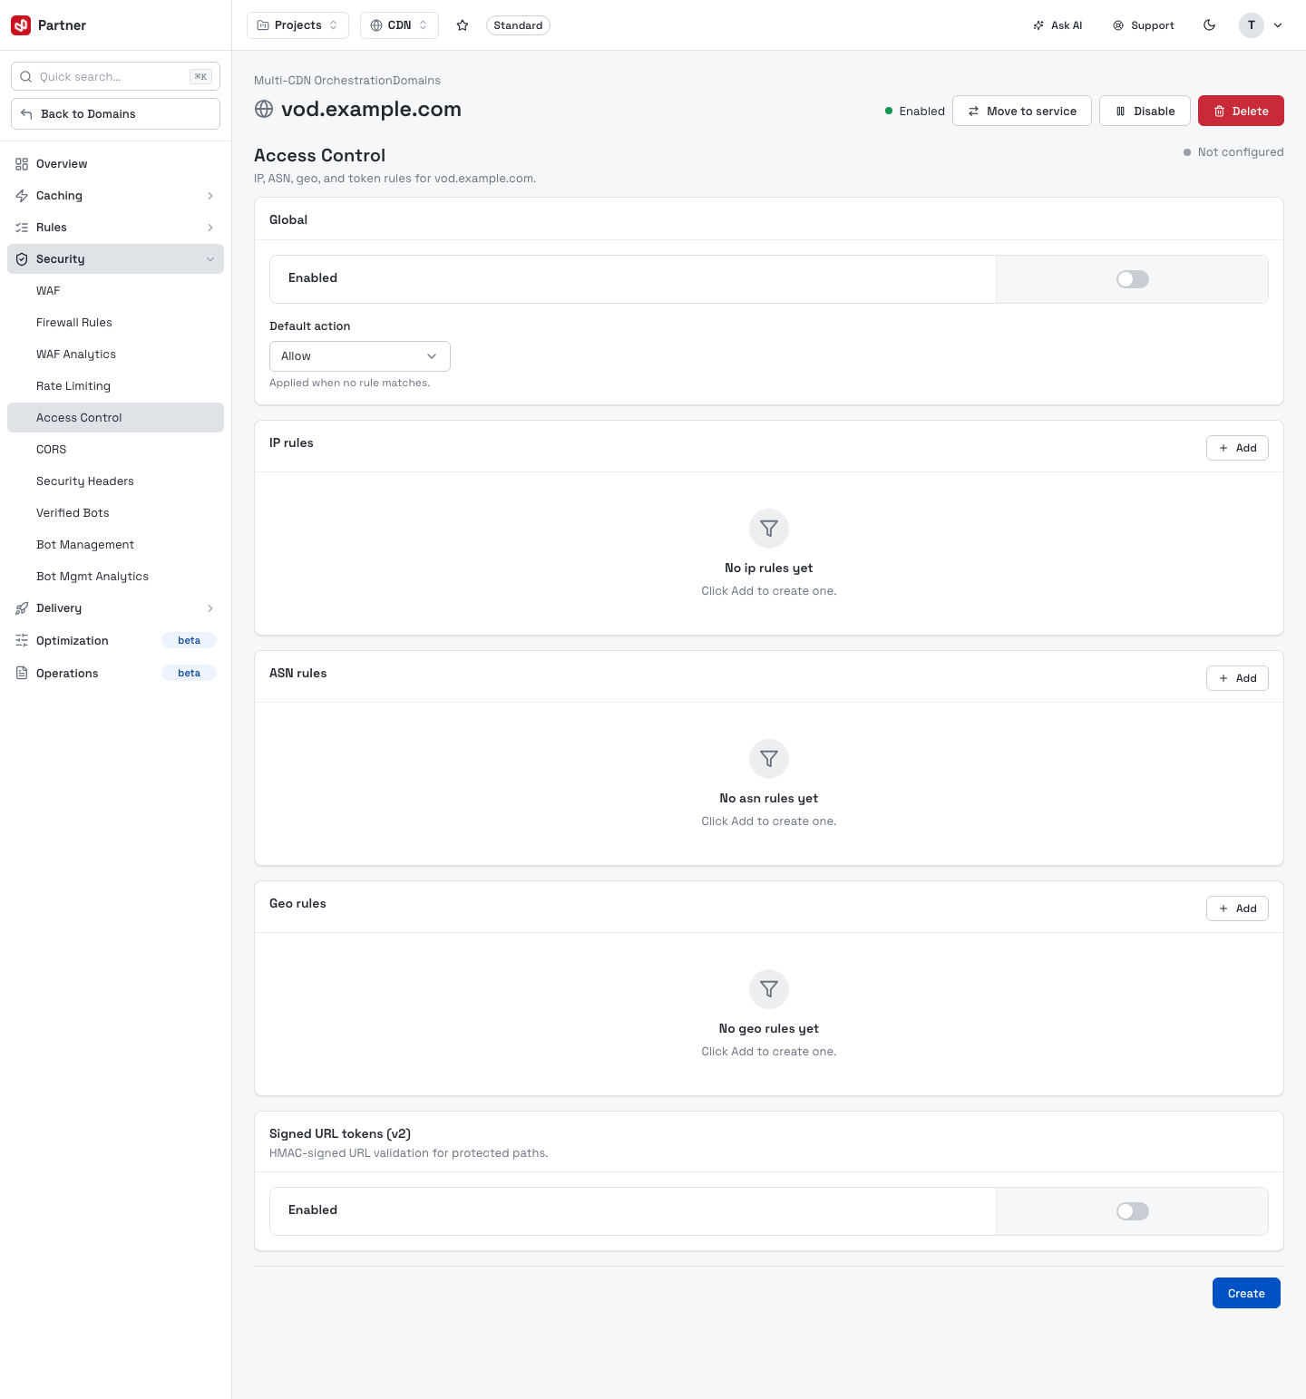Viewport: 1306px width, 1399px height.
Task: Toggle Signed URL tokens Enabled switch
Action: (x=1133, y=1211)
